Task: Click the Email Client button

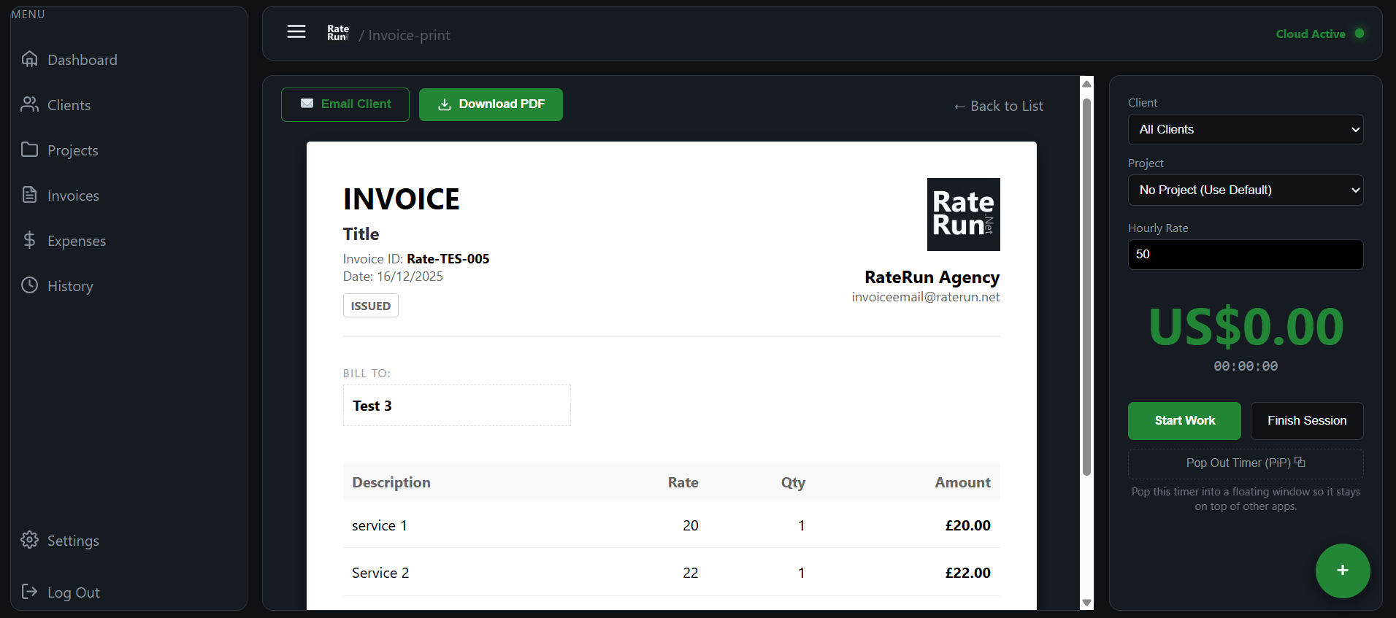Action: (345, 104)
